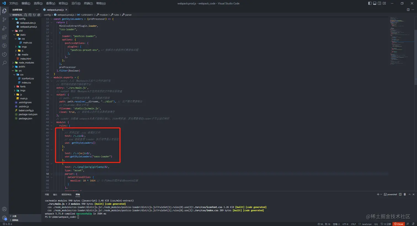Image resolution: width=417 pixels, height=226 pixels.
Task: Split the editor to the right
Action: (x=408, y=10)
